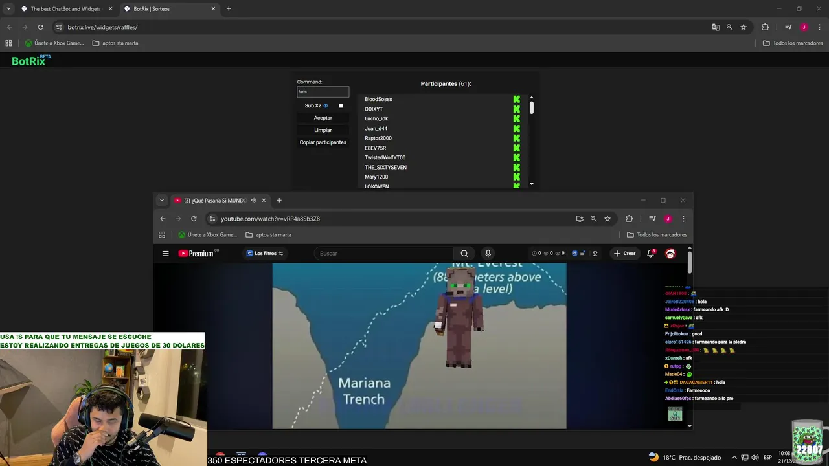Select participant E8EV75R in the list
This screenshot has width=829, height=466.
coord(375,148)
